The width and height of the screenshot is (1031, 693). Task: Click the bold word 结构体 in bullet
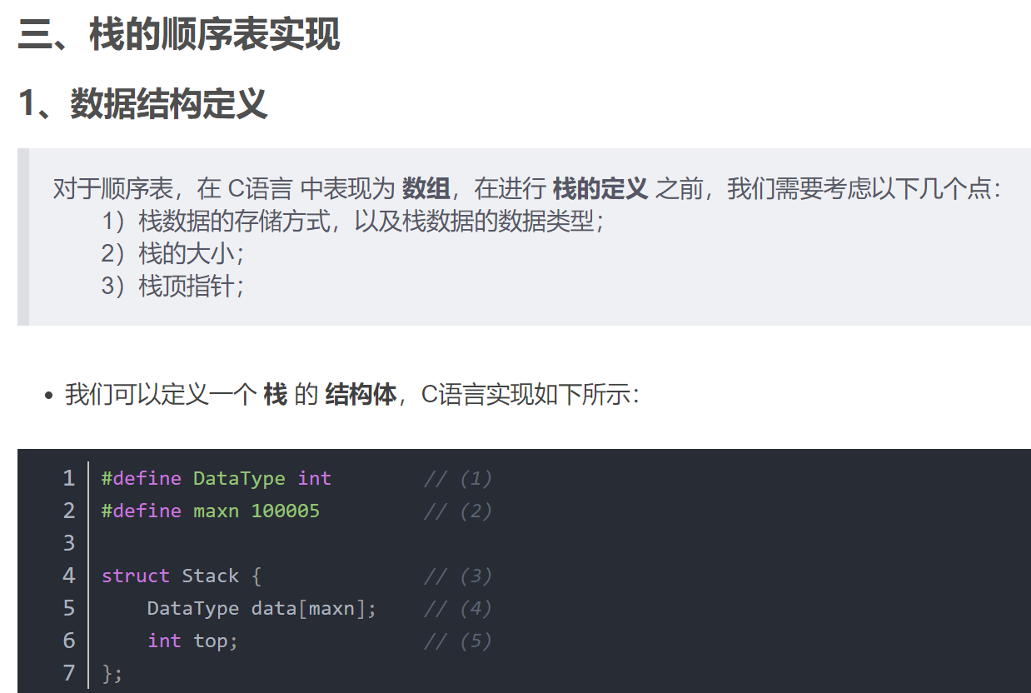361,394
